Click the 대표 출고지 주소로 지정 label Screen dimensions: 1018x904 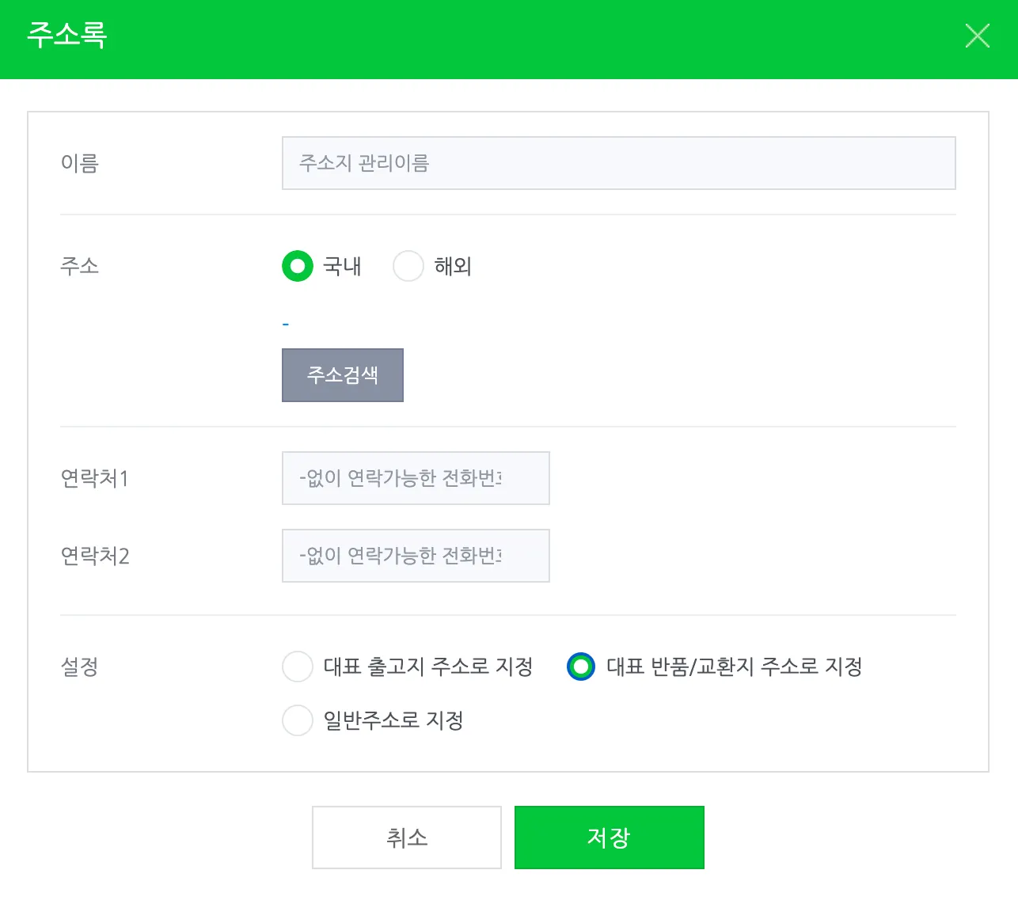pos(427,667)
